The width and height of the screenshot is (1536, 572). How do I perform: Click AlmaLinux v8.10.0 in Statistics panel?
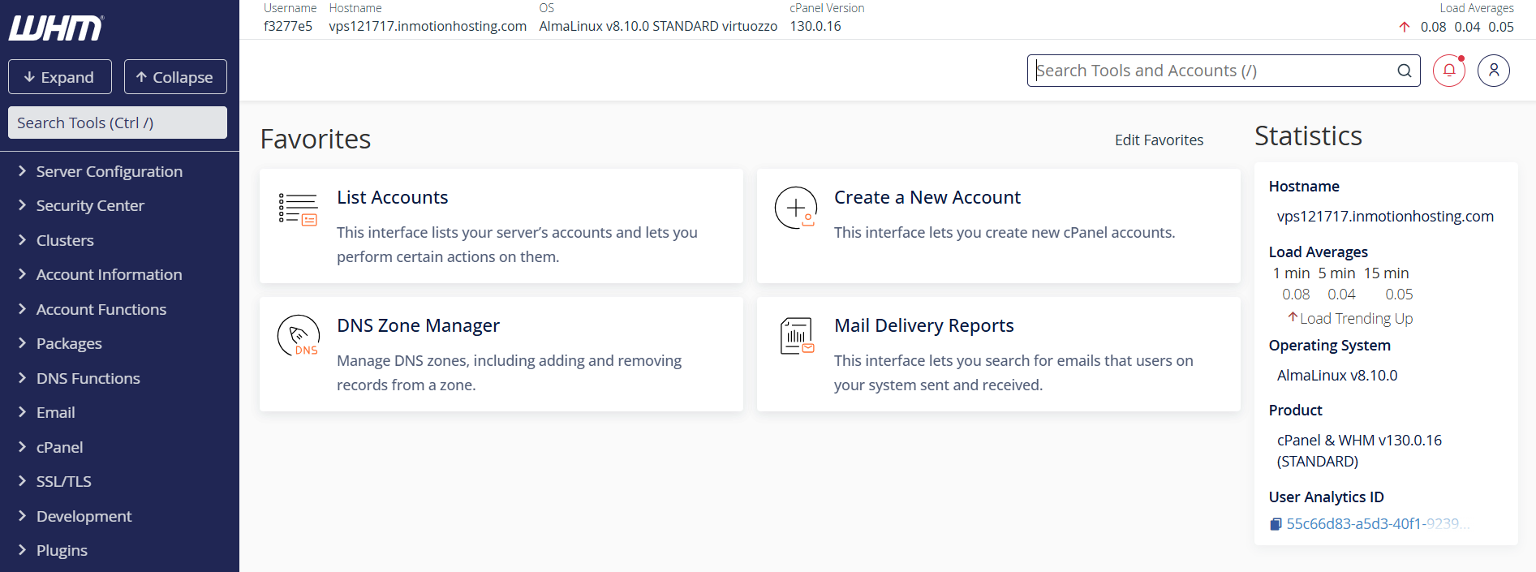(1337, 375)
